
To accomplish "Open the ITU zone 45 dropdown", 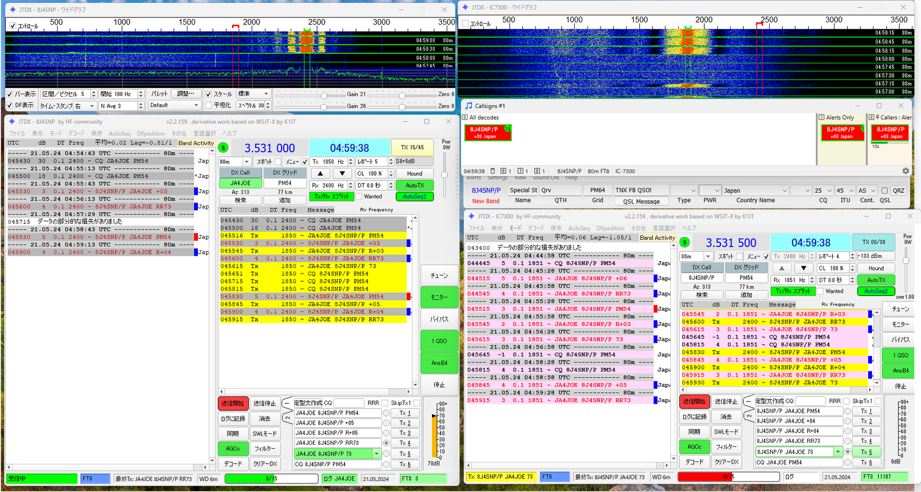I will (x=845, y=191).
